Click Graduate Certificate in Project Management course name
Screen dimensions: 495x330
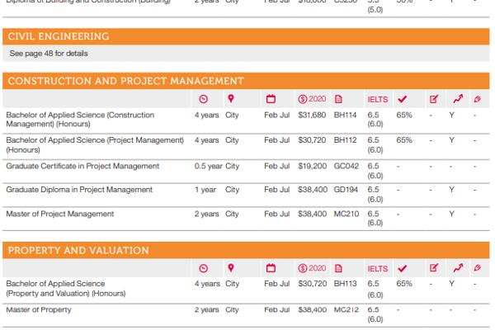[x=82, y=166]
